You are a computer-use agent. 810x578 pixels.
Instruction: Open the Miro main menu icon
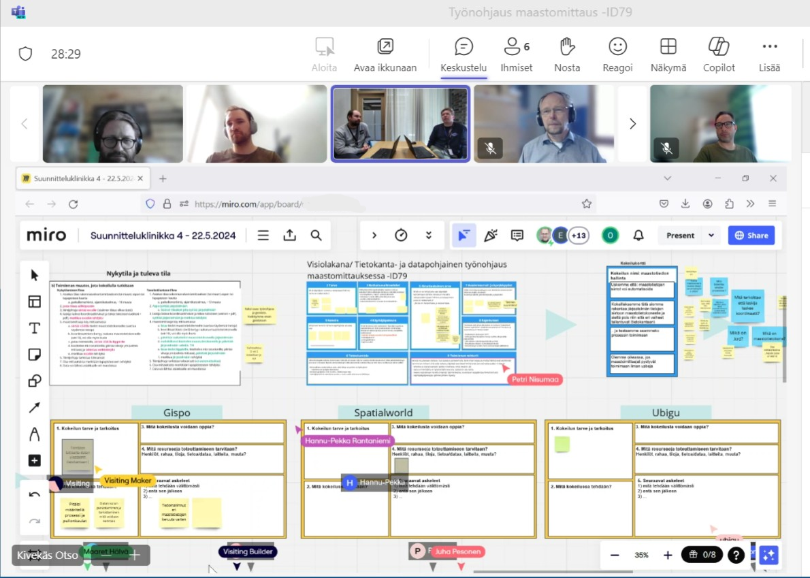point(263,236)
